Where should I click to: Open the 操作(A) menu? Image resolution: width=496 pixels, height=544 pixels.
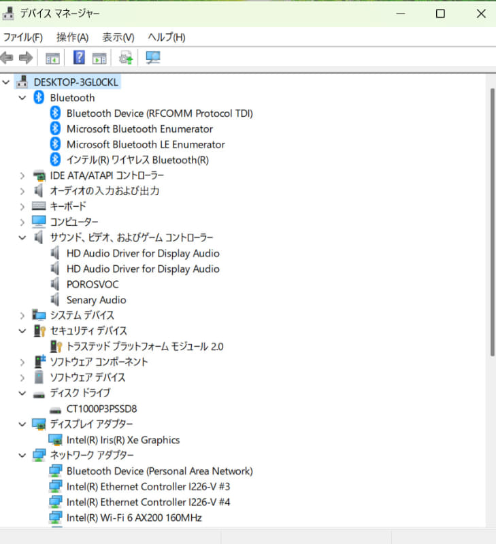tap(73, 37)
